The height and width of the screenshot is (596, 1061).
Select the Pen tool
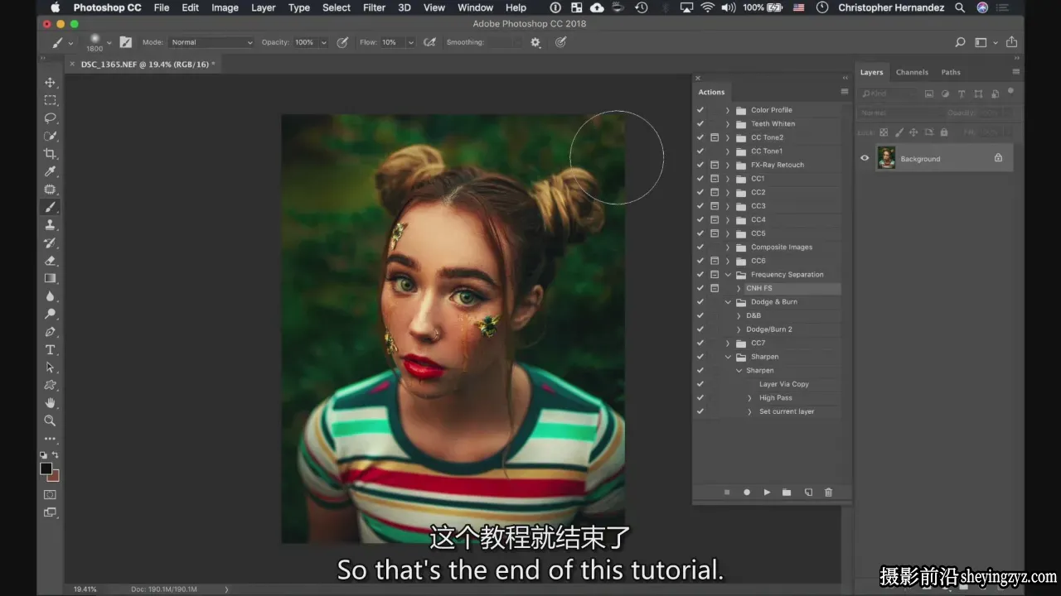(x=51, y=332)
